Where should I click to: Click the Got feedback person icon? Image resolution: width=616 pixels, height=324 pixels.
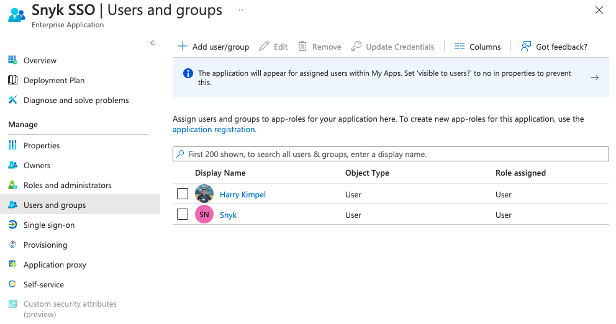tap(525, 47)
